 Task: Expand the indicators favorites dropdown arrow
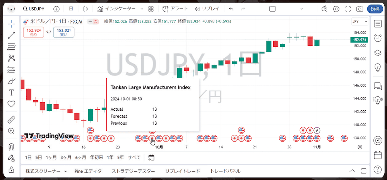142,9
